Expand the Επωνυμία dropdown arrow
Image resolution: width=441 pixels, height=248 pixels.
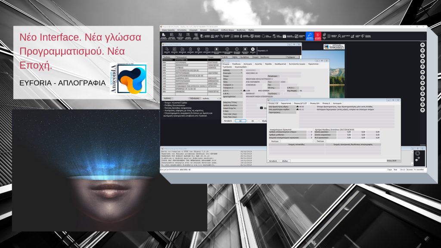241,73
